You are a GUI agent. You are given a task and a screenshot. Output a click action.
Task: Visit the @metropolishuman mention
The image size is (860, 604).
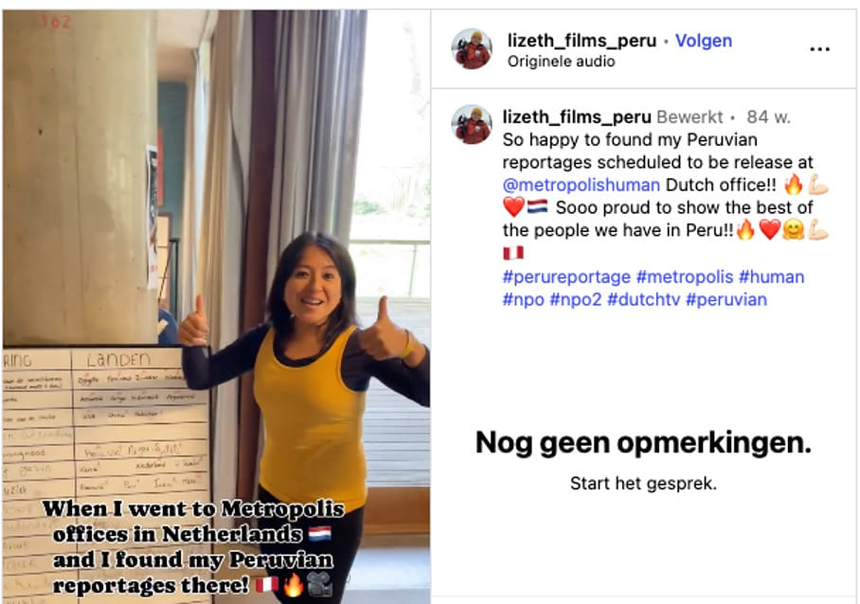[x=581, y=185]
